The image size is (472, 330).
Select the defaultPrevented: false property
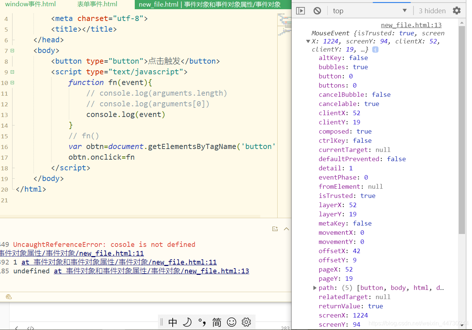tap(362, 159)
